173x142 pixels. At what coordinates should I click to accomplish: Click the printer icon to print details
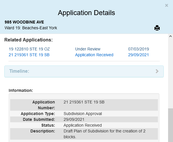tap(157, 28)
